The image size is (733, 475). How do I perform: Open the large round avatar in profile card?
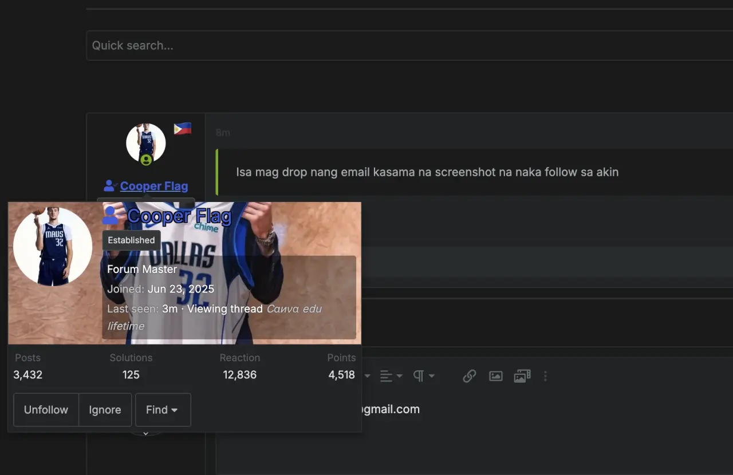point(53,247)
